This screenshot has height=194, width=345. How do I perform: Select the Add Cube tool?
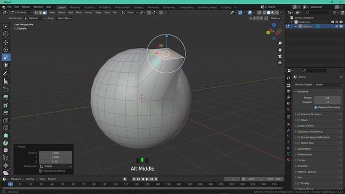6,89
